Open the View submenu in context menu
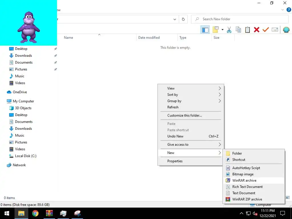The image size is (292, 219). point(190,88)
